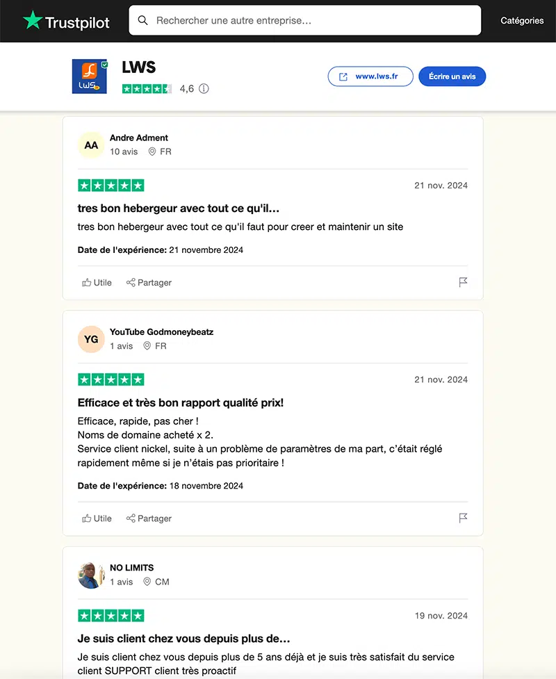The image size is (556, 679).
Task: Click the LWS company logo
Action: click(x=90, y=76)
